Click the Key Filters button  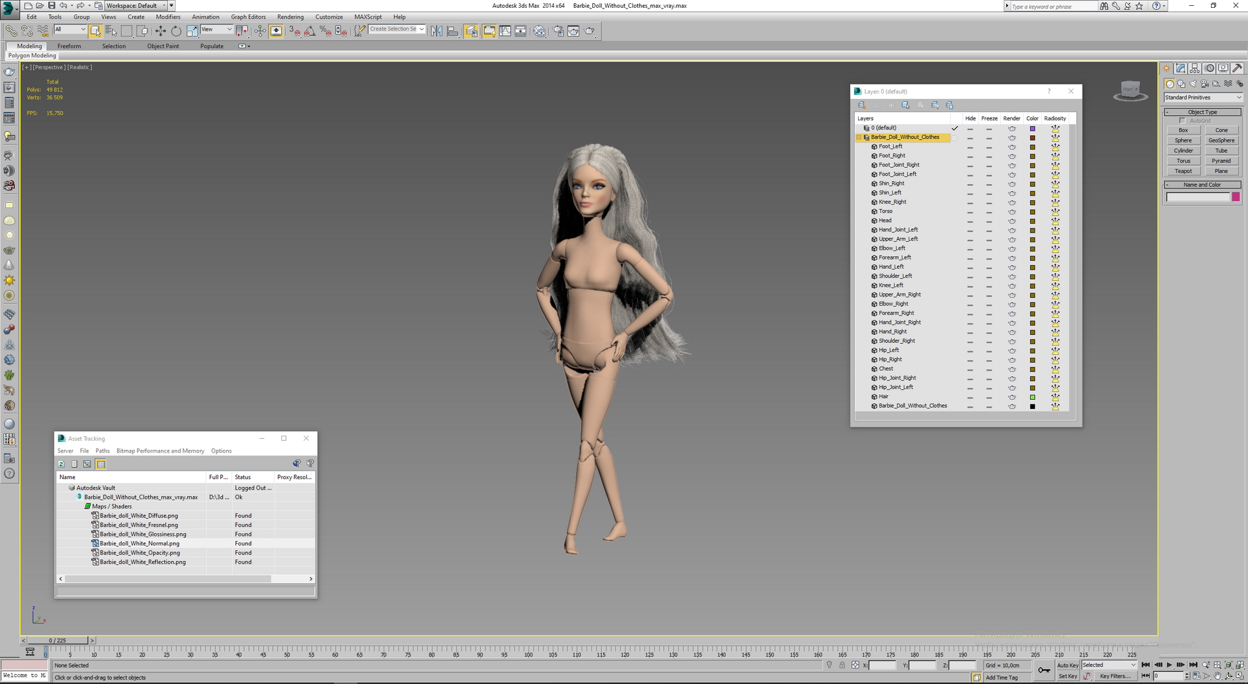tap(1114, 676)
